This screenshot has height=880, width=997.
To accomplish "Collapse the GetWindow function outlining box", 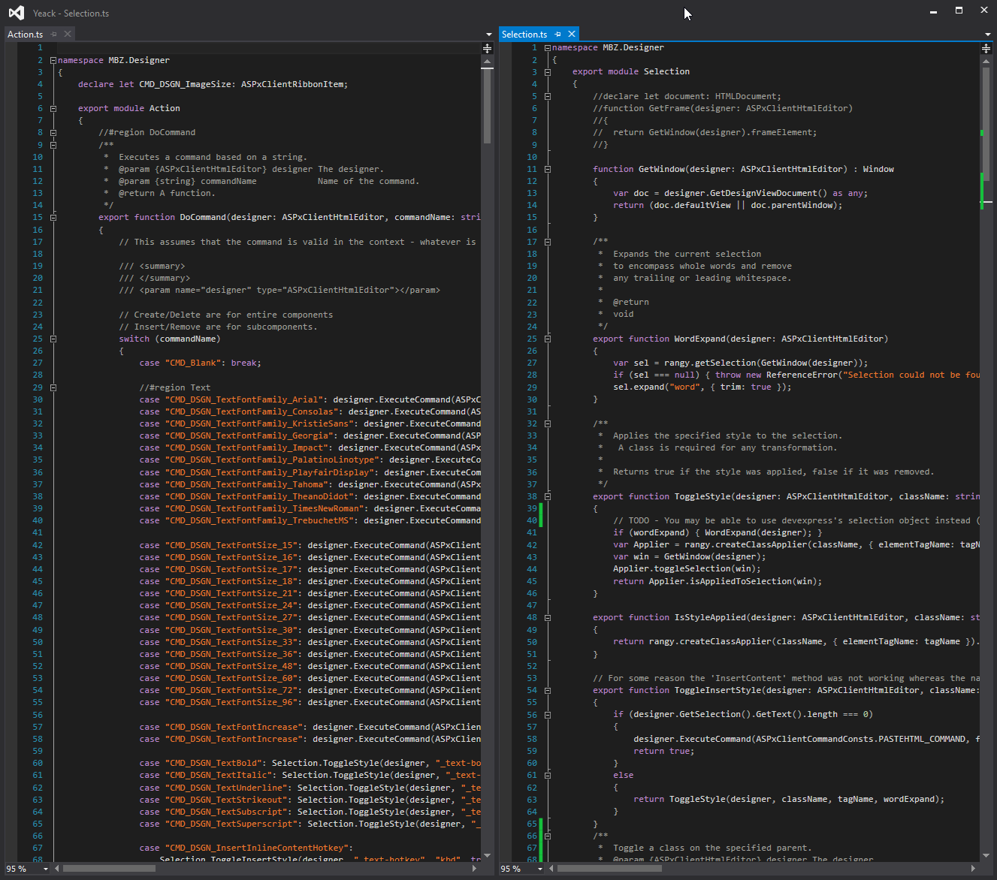I will (x=548, y=169).
